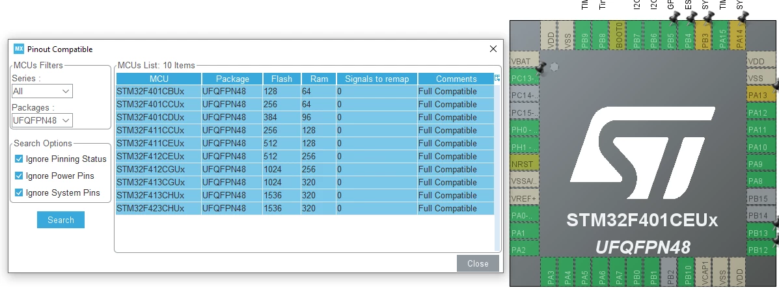Click the PB12 pin on chip view
This screenshot has height=290, width=779.
click(761, 250)
